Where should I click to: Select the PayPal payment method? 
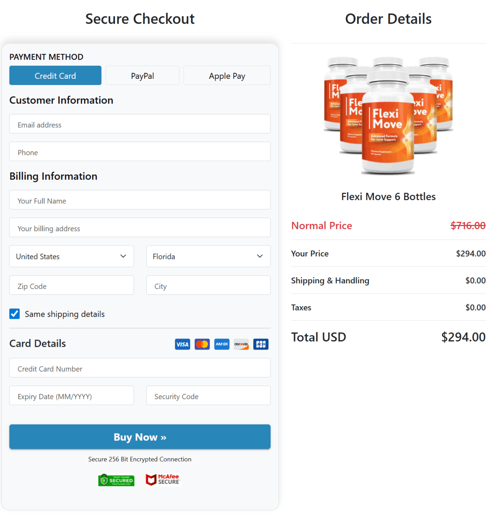click(142, 75)
